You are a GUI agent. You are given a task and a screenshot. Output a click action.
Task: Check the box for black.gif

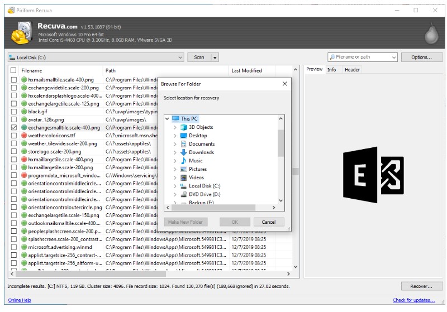pyautogui.click(x=13, y=112)
